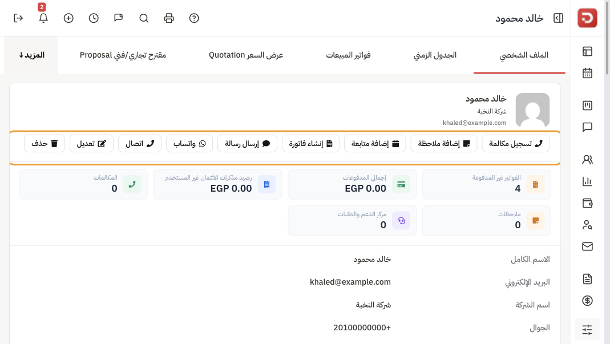Open the help question mark icon
The height and width of the screenshot is (344, 610).
click(x=194, y=18)
